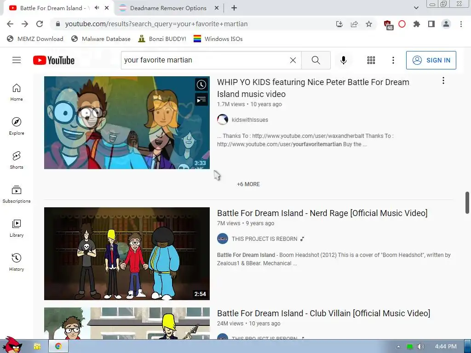This screenshot has width=471, height=353.
Task: Open the YouTube apps grid
Action: pyautogui.click(x=371, y=60)
